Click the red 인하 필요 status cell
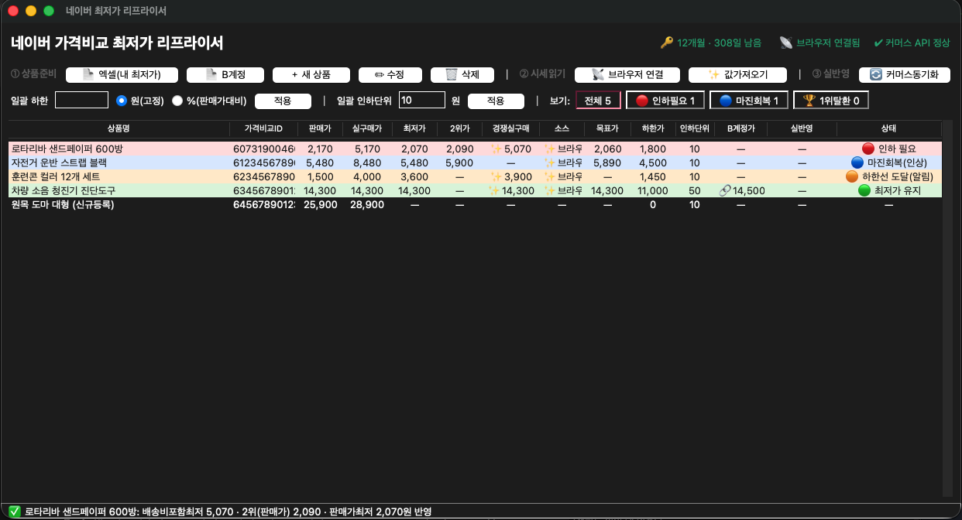962x520 pixels. pos(888,149)
